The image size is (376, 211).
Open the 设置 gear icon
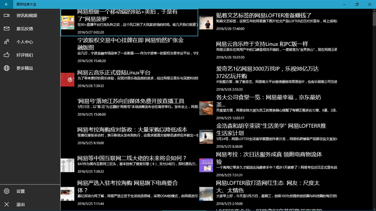(7, 191)
